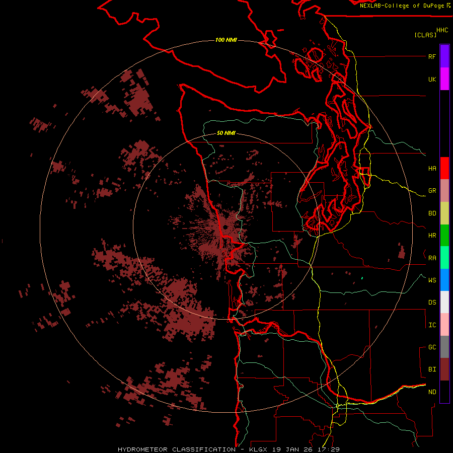The image size is (453, 453).
Task: Click the [CLAS] units label
Action: tap(425, 35)
